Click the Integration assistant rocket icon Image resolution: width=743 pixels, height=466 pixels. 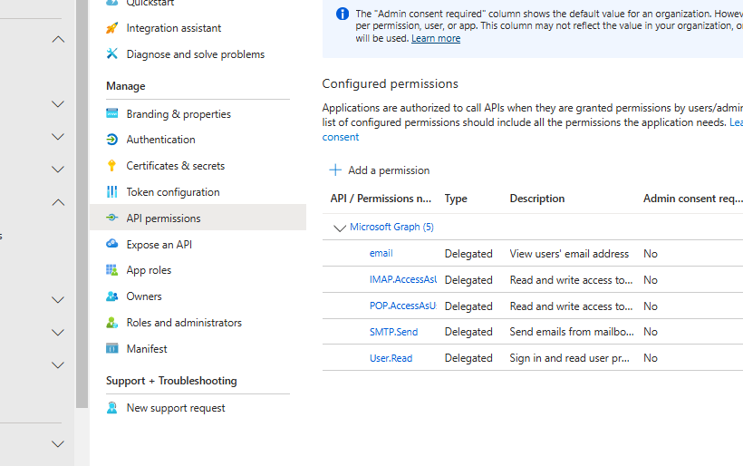(x=111, y=28)
